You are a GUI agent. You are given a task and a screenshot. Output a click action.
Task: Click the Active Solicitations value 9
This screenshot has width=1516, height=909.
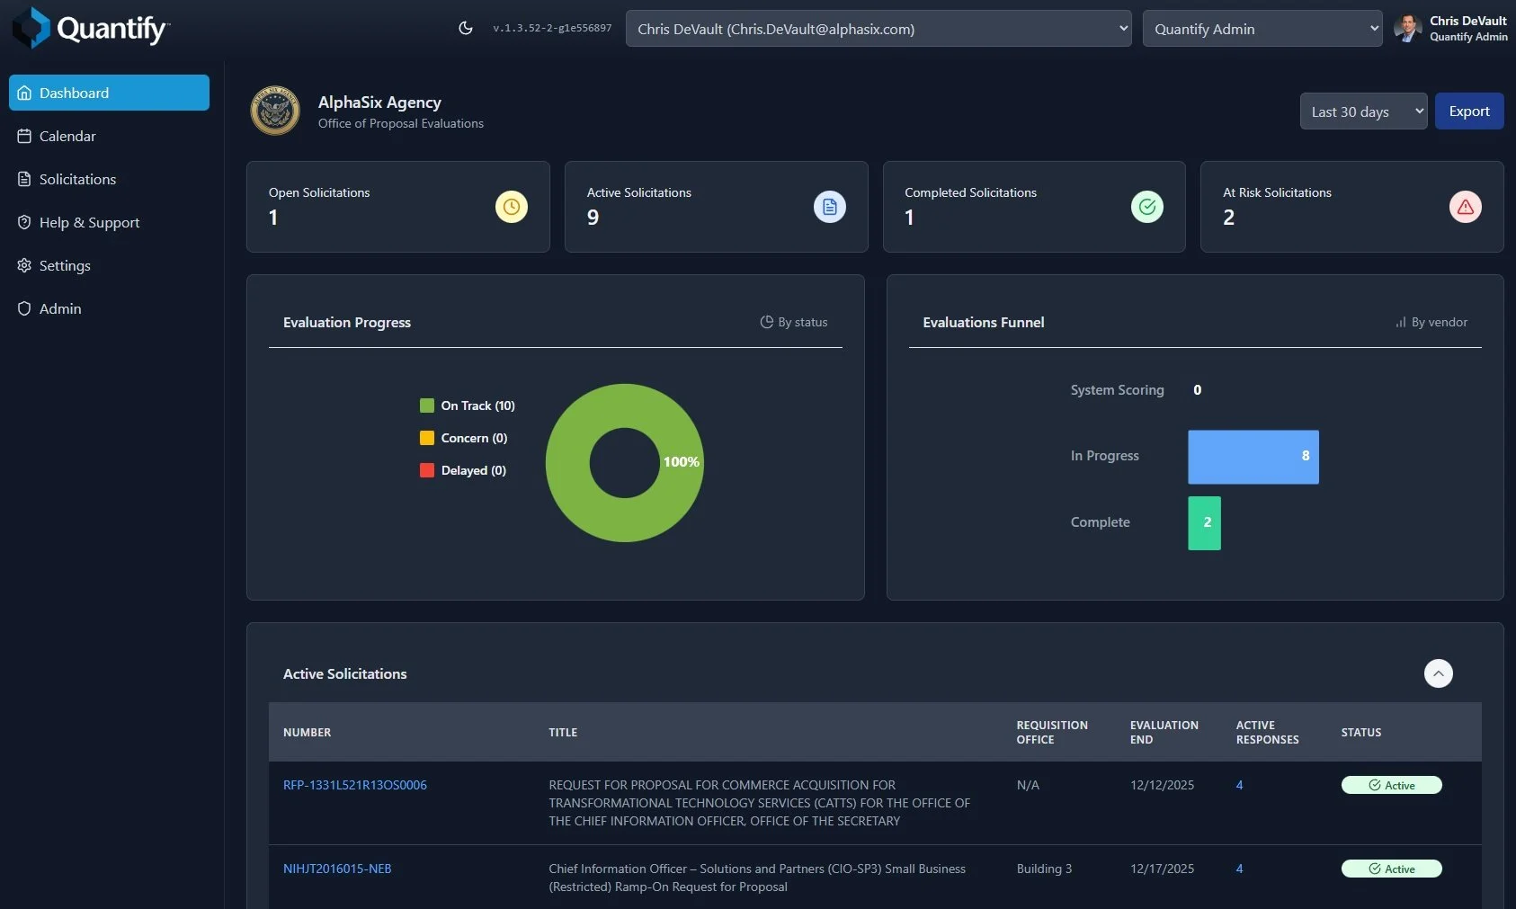coord(593,218)
